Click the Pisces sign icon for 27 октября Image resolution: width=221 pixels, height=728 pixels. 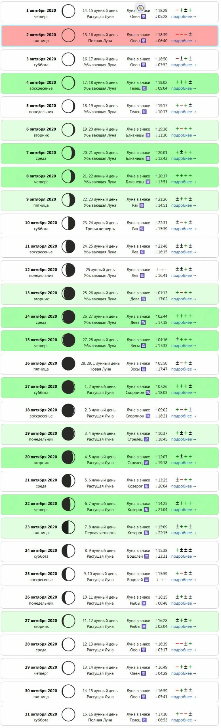coord(144,627)
